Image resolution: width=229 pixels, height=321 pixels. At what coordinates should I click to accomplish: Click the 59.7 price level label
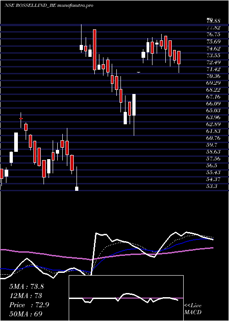tap(212, 145)
